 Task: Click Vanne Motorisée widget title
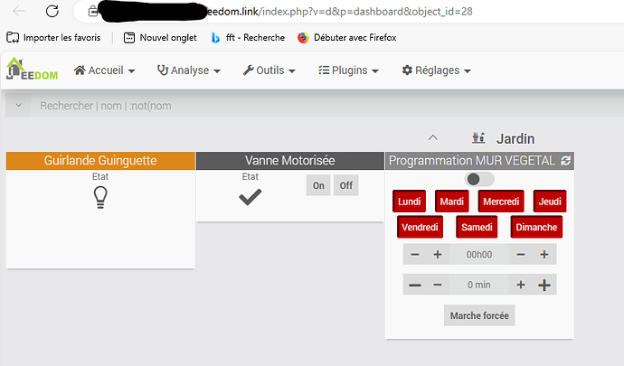[289, 161]
